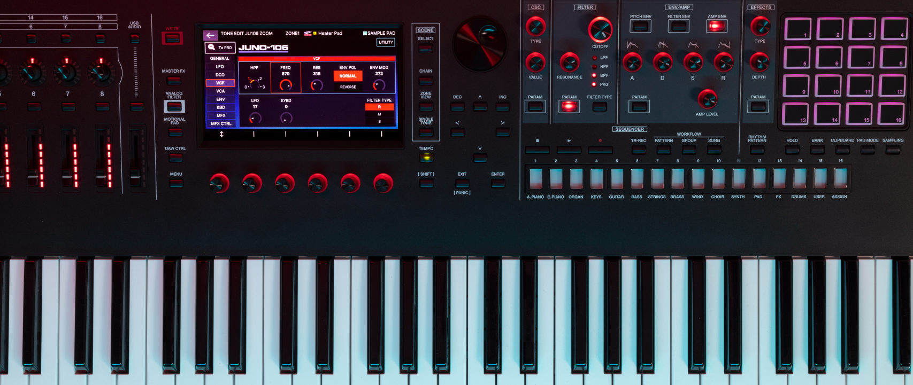The width and height of the screenshot is (913, 385).
Task: Toggle the PITCH ENV button
Action: (640, 26)
